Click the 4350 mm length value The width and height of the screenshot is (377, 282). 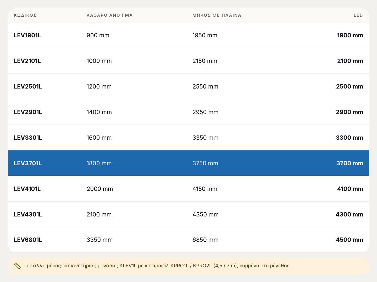tap(206, 214)
